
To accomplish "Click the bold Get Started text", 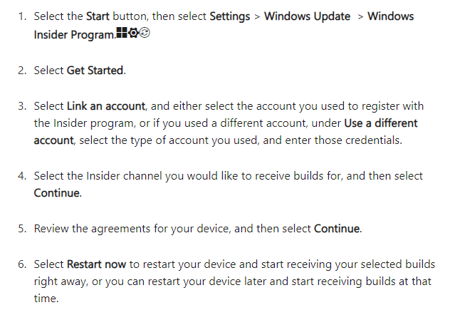I will tap(95, 71).
